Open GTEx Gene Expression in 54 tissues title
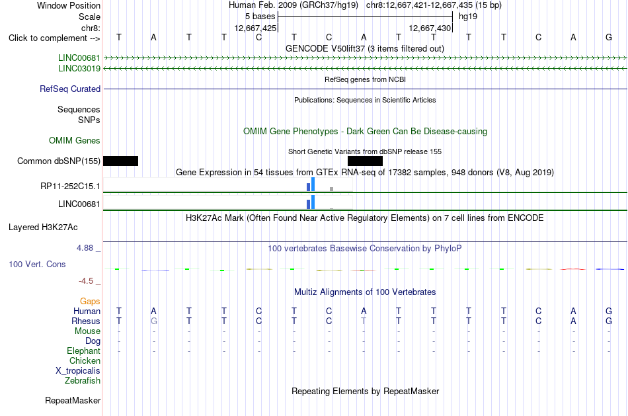 pyautogui.click(x=364, y=173)
